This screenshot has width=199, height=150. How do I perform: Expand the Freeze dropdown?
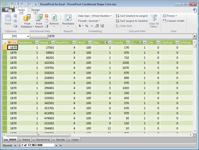tap(172, 16)
